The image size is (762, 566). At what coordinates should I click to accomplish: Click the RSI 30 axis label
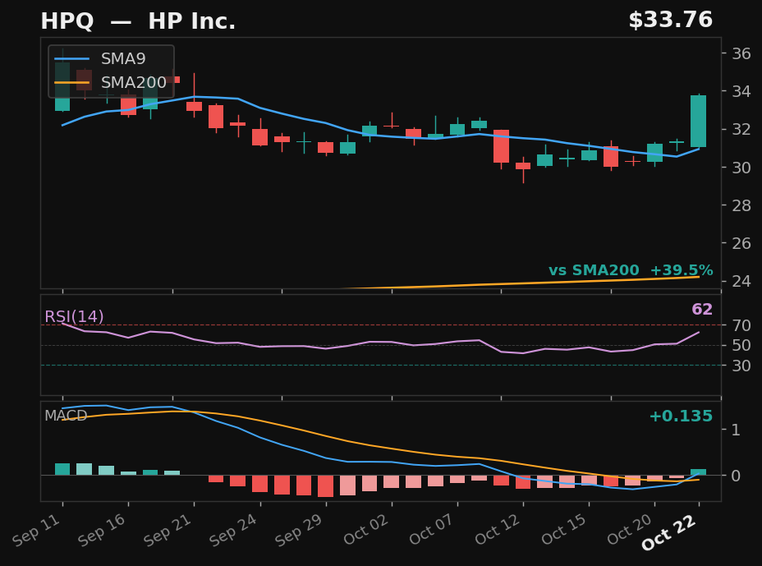point(741,366)
